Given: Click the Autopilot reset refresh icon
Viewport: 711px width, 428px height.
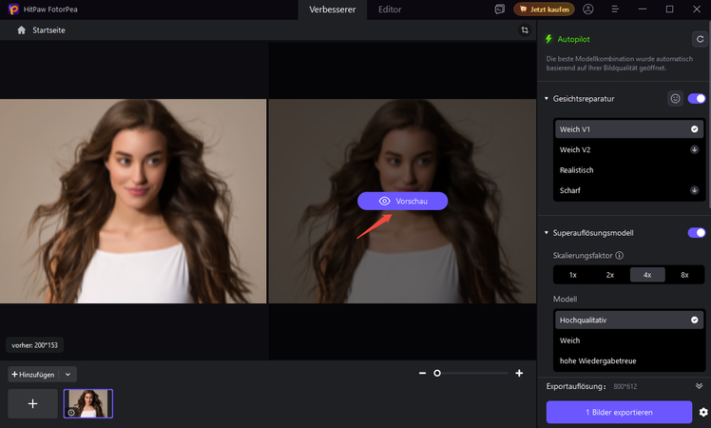Looking at the screenshot, I should pos(700,40).
